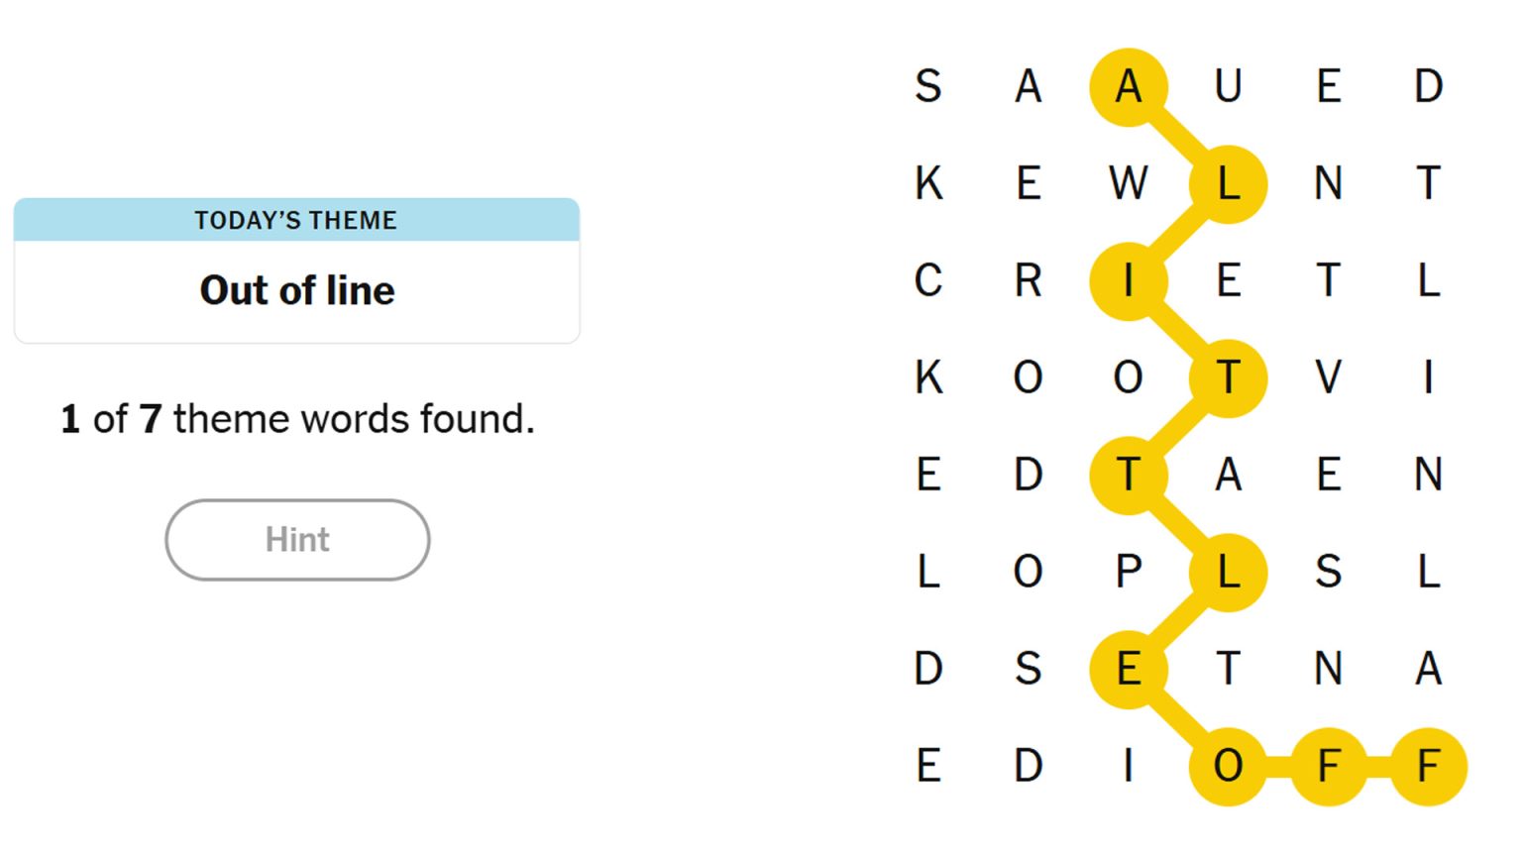
Task: Click the Hint button
Action: 296,539
